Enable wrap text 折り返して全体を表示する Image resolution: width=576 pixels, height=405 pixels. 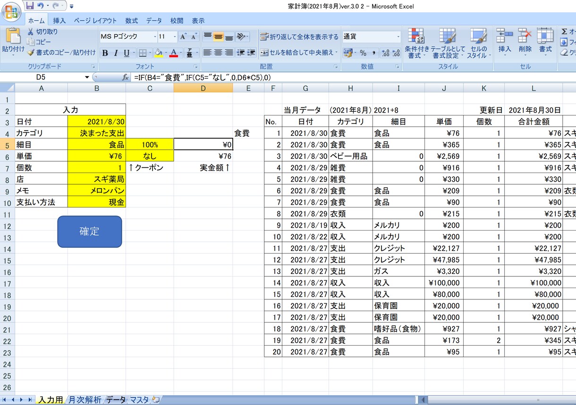299,37
